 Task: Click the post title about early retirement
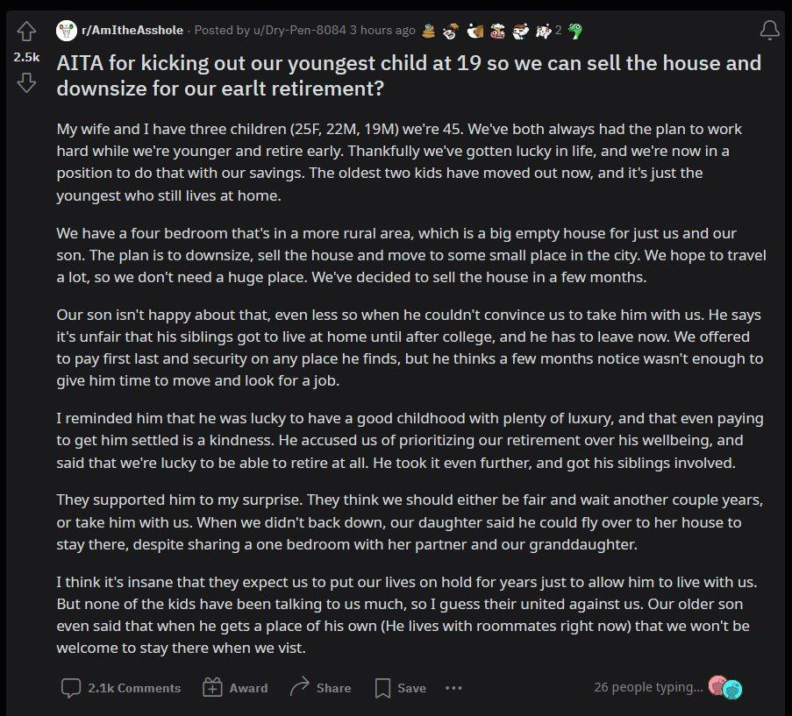click(x=409, y=75)
